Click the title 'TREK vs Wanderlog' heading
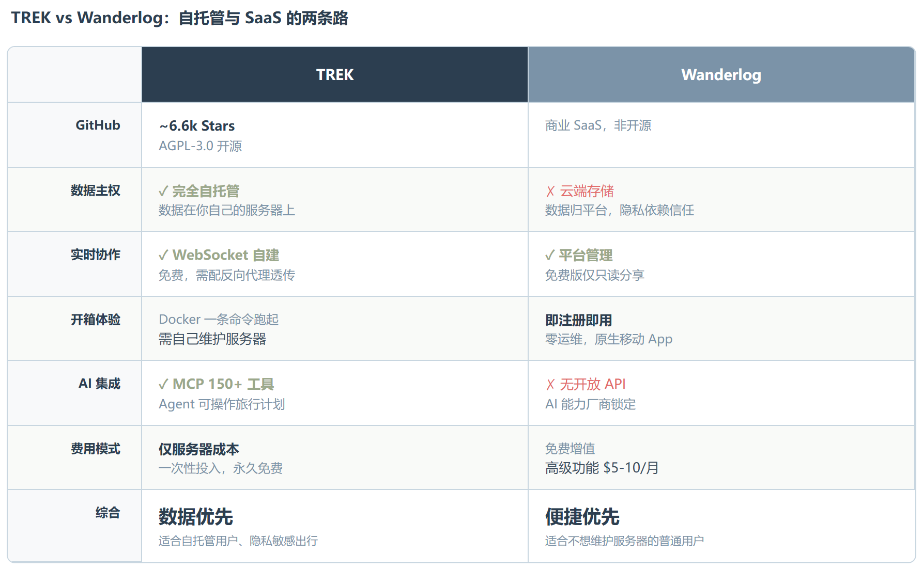Screen dimensions: 923x570 180,18
